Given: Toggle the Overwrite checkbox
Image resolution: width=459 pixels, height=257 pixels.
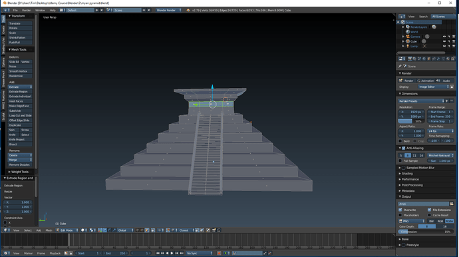Looking at the screenshot, I should click(x=400, y=210).
